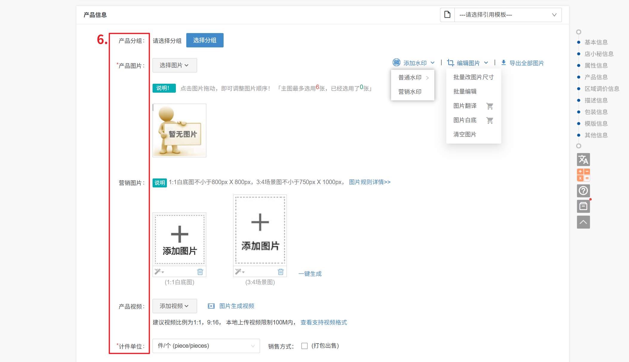Expand the 添加视频 dropdown
629x362 pixels.
(174, 306)
